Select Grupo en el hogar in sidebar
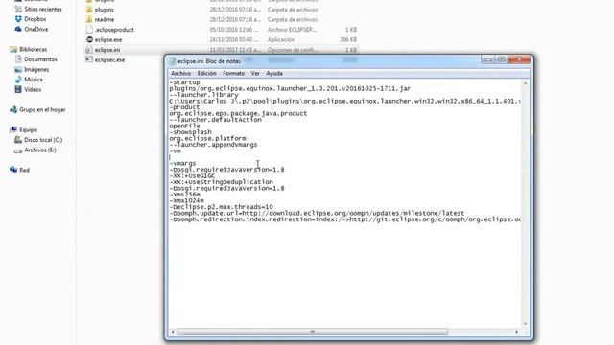The height and width of the screenshot is (345, 614). coord(42,110)
